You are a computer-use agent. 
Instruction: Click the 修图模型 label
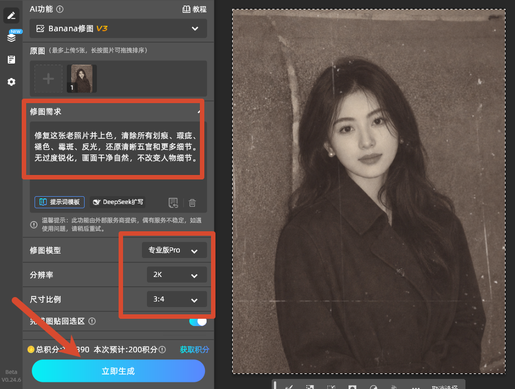click(45, 251)
